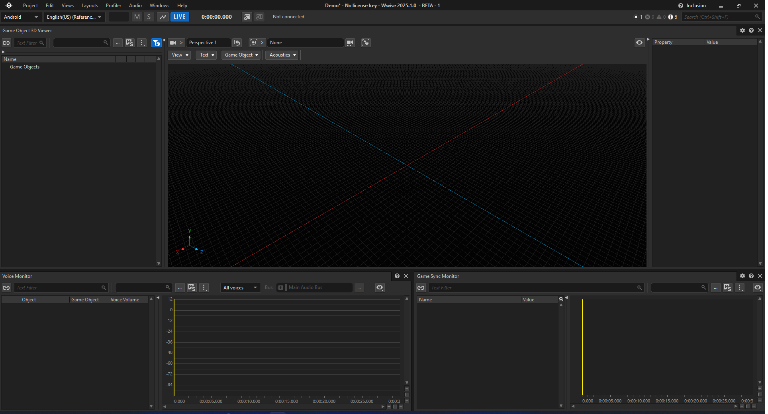Click the Inclusion help button
Viewport: 768px width, 414px height.
click(692, 6)
